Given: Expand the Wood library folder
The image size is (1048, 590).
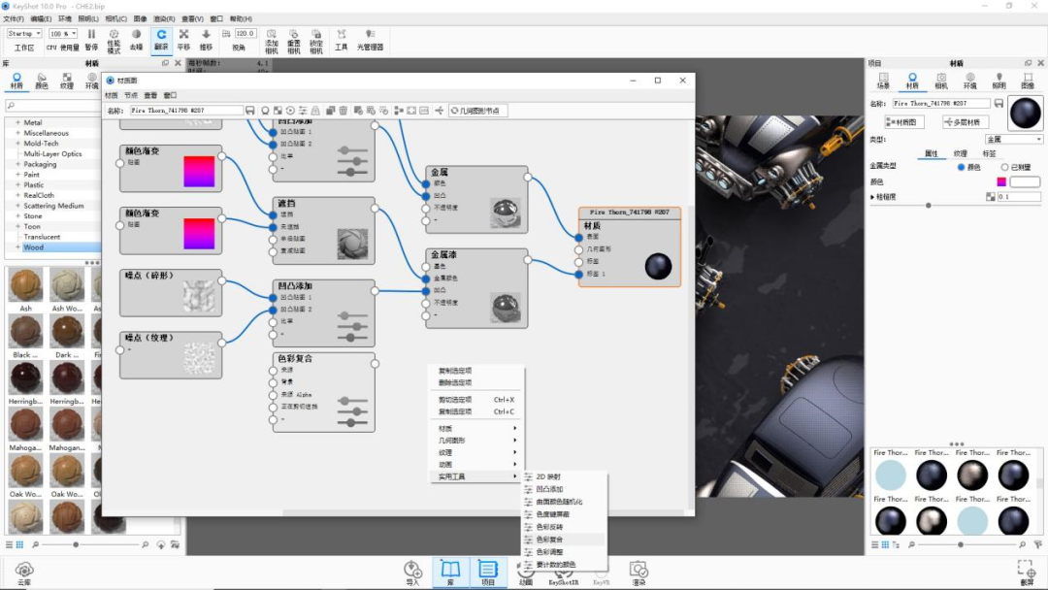Looking at the screenshot, I should click(18, 247).
